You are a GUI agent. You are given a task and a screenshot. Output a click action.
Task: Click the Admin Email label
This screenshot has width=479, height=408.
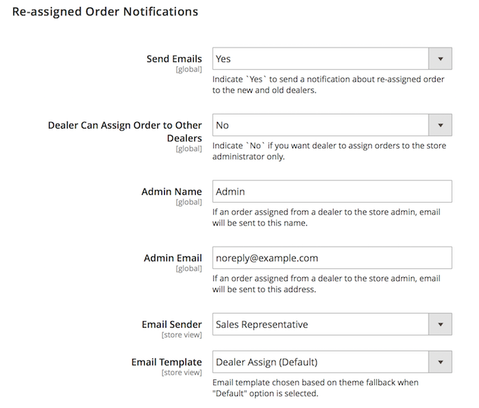(173, 258)
